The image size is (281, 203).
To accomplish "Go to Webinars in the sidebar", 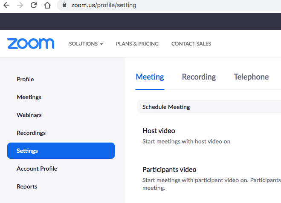I will 29,115.
